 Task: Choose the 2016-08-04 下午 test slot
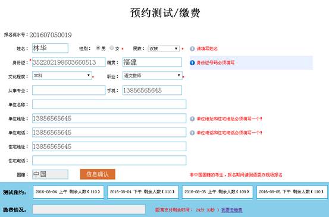(143, 192)
